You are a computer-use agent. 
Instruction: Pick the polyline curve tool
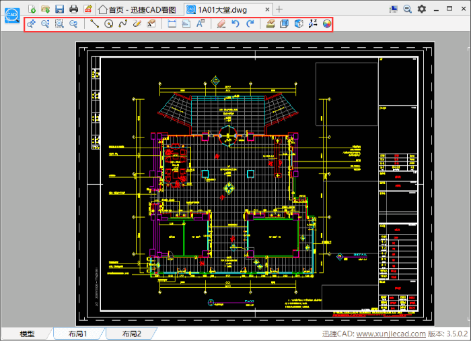(122, 24)
